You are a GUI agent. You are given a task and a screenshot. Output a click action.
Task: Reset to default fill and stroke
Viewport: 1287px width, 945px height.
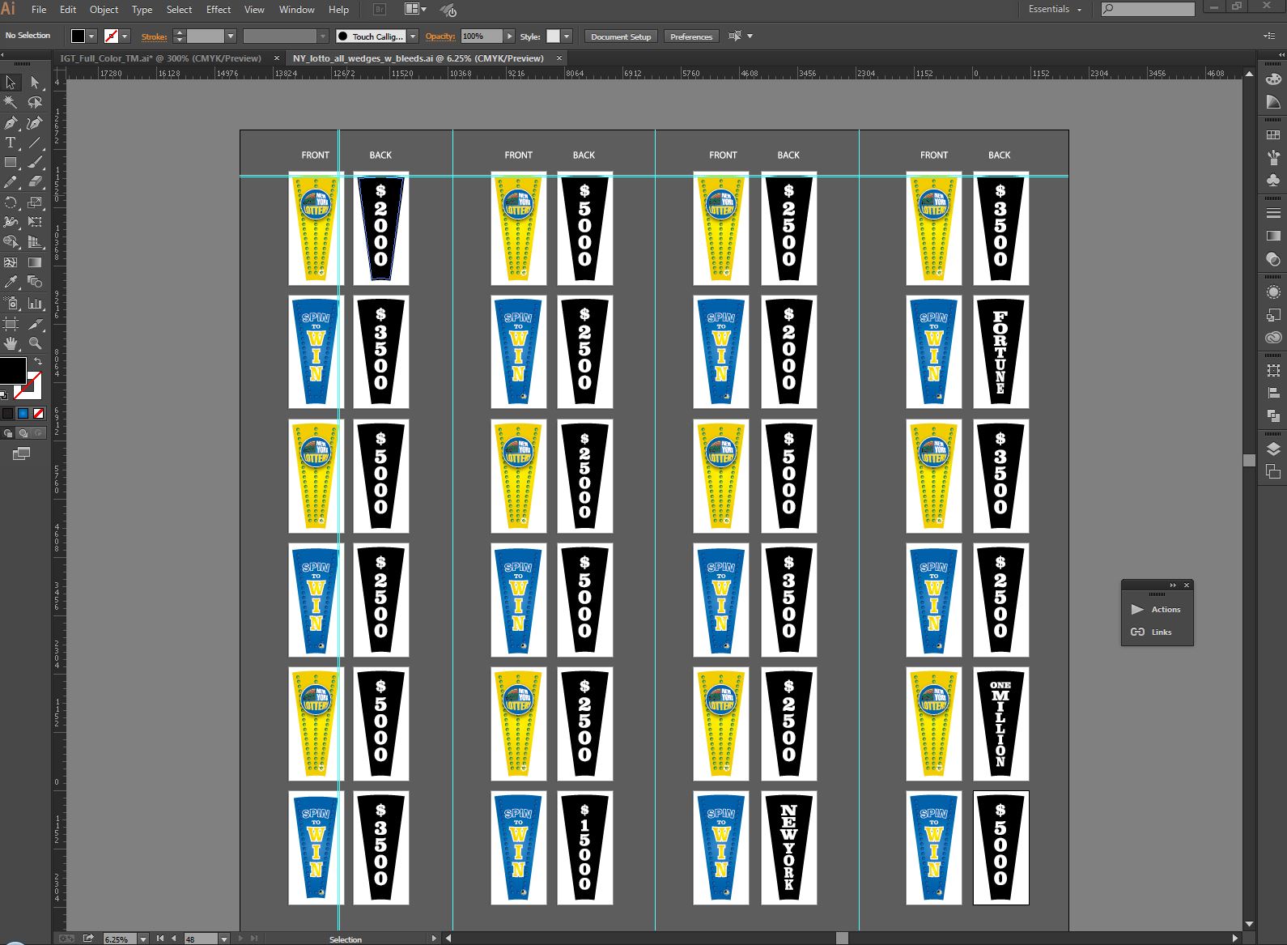[x=4, y=395]
